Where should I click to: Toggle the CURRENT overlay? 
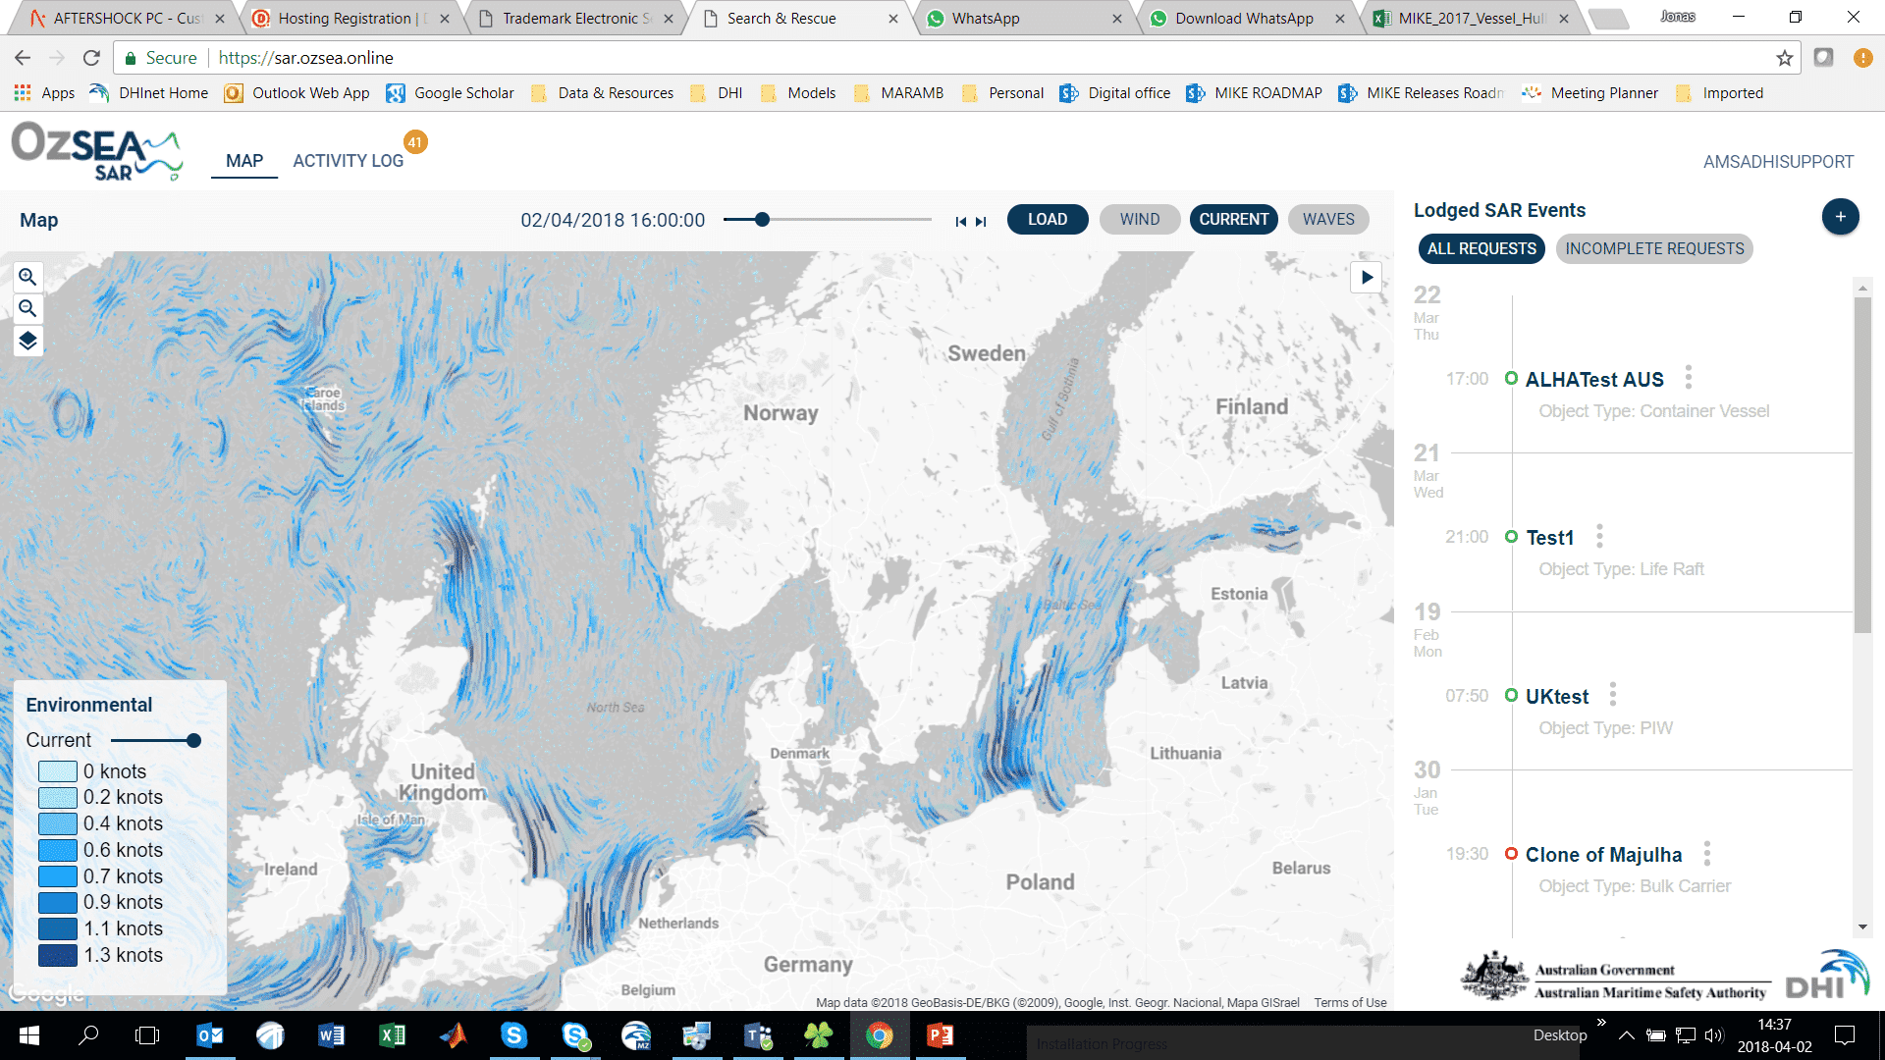[1233, 220]
